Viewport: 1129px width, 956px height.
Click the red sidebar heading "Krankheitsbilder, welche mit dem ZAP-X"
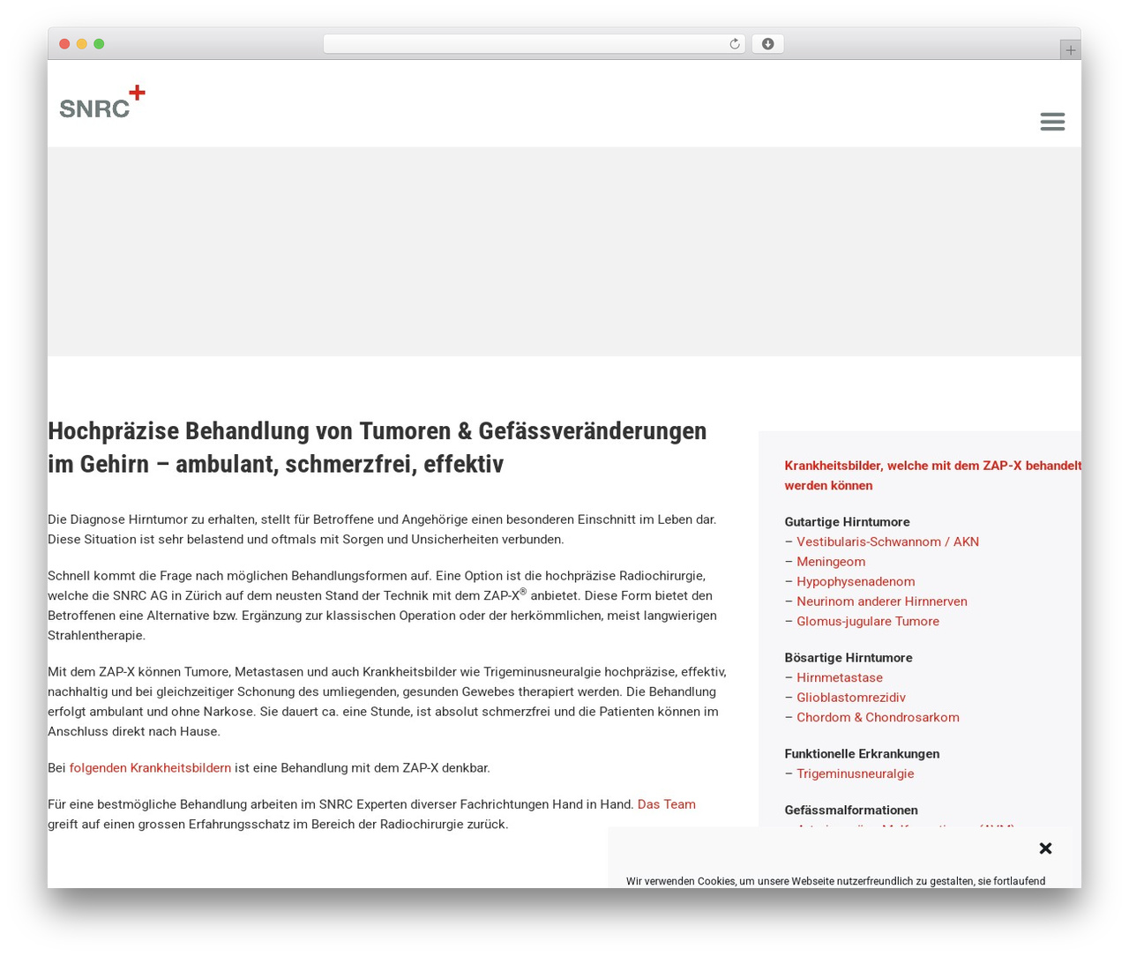933,475
